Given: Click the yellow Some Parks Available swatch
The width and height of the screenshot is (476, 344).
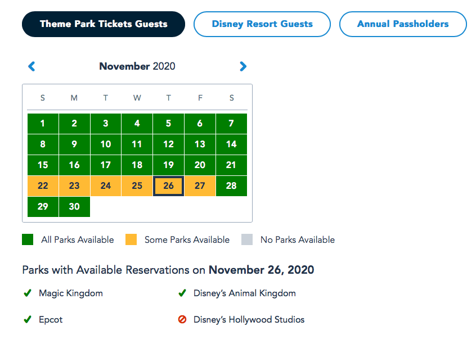Looking at the screenshot, I should (131, 240).
